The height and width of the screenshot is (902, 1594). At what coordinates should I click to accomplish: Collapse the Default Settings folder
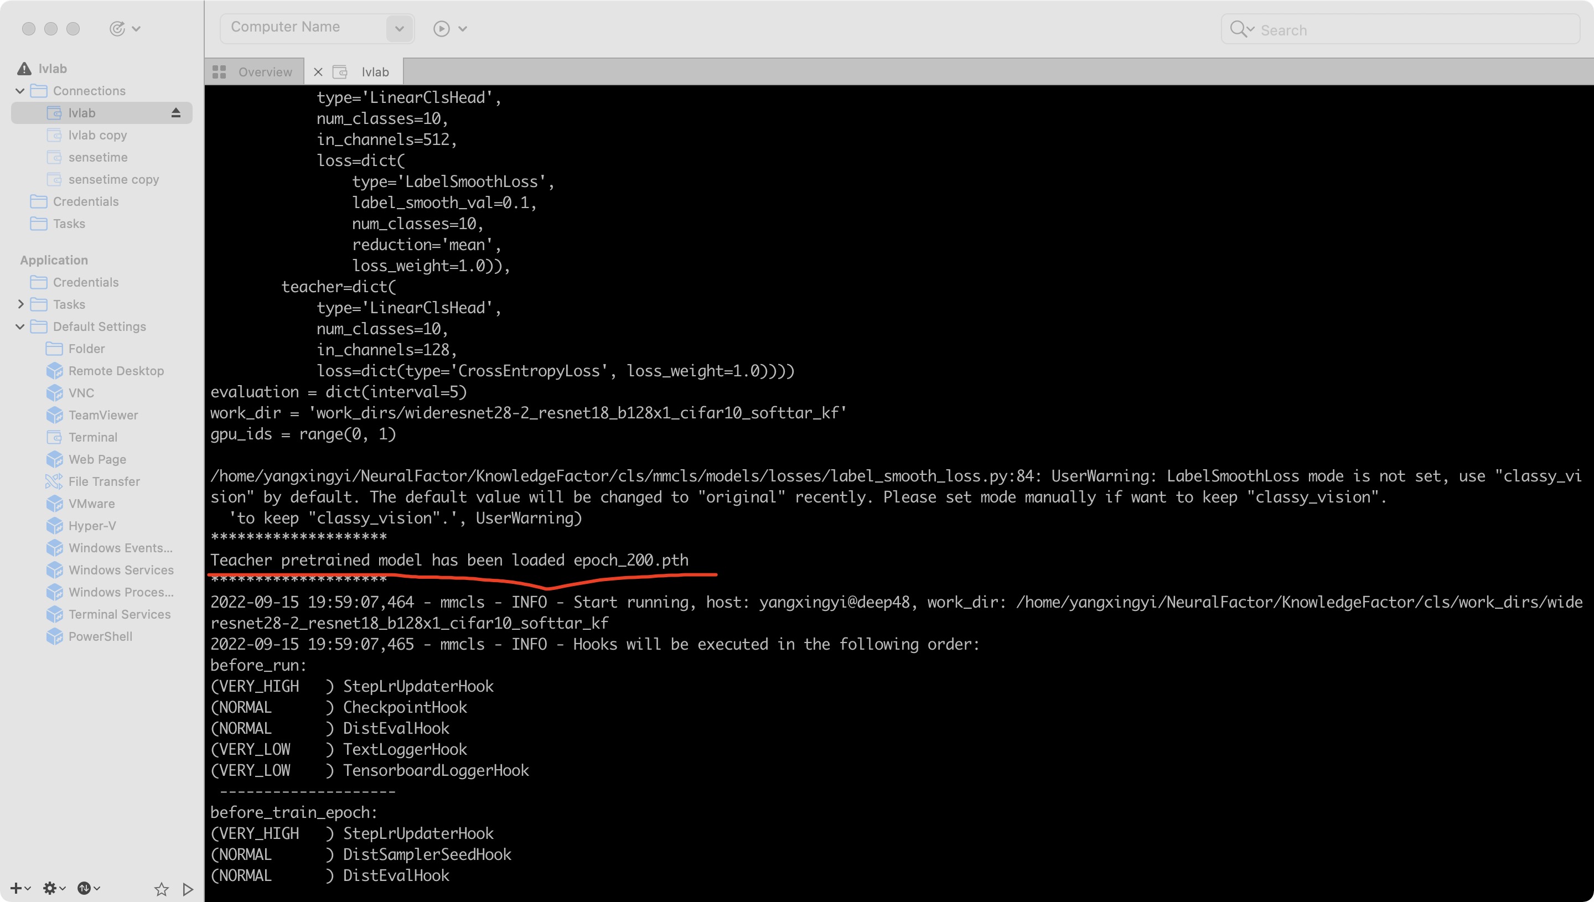click(20, 326)
